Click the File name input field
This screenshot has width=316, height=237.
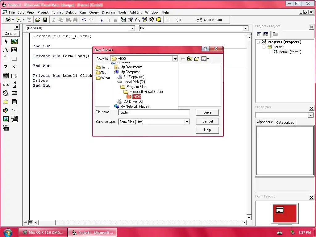pyautogui.click(x=154, y=112)
